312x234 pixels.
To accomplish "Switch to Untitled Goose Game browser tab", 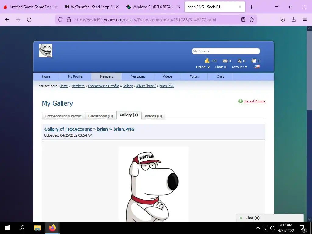I will coord(30,7).
